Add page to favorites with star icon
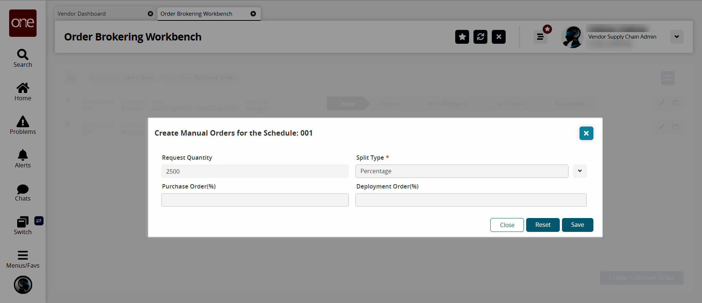This screenshot has width=702, height=303. tap(462, 37)
